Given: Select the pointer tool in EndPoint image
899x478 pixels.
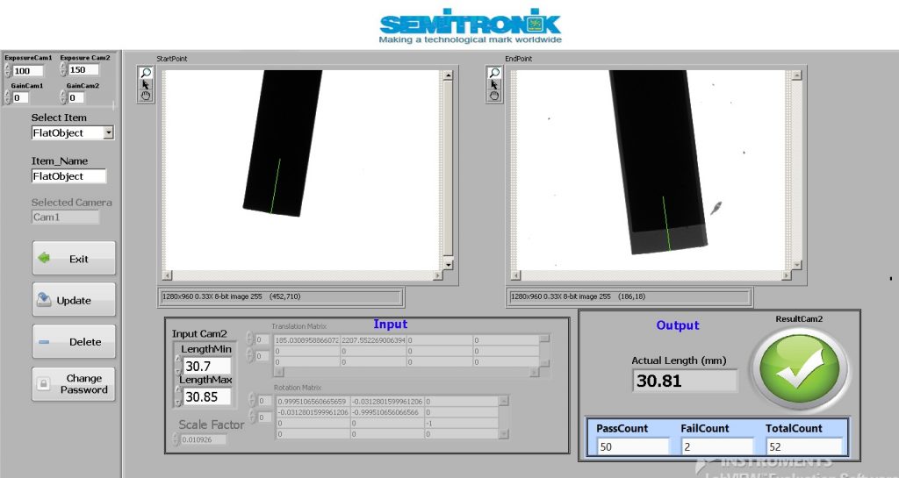Looking at the screenshot, I should (494, 85).
